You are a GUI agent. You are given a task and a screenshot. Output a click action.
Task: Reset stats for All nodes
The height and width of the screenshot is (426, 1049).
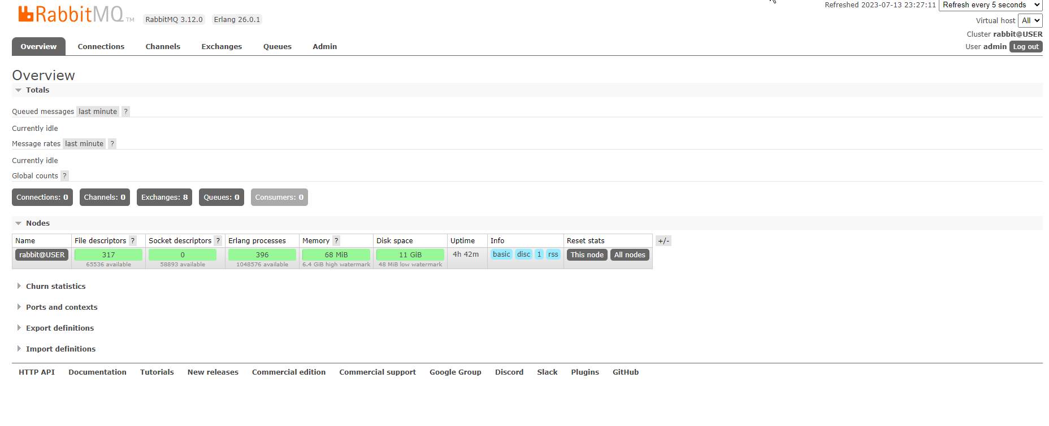click(x=630, y=255)
